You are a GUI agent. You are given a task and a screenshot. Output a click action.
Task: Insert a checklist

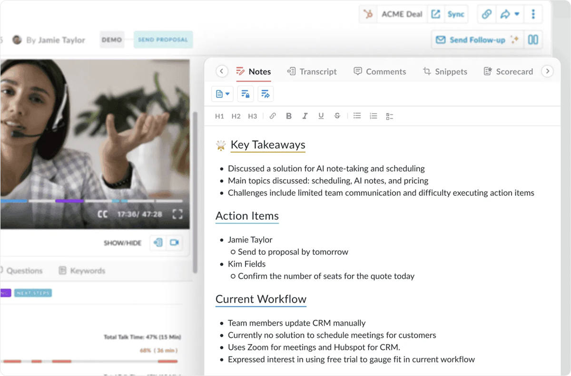click(x=390, y=116)
